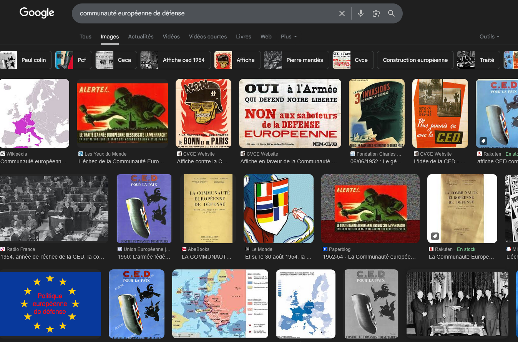Open the 'Plus jamais ça' C.E.D. poster
This screenshot has height=342, width=518.
coord(440,113)
